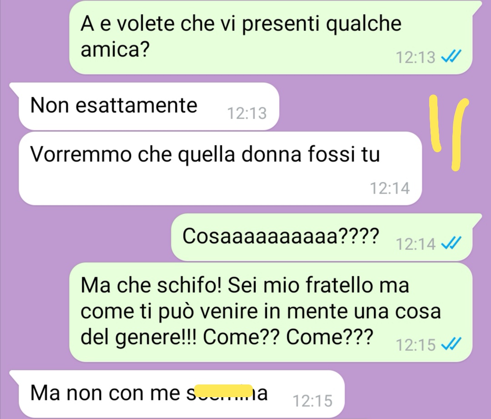Click the word 'amica?' in first message

coord(115,49)
